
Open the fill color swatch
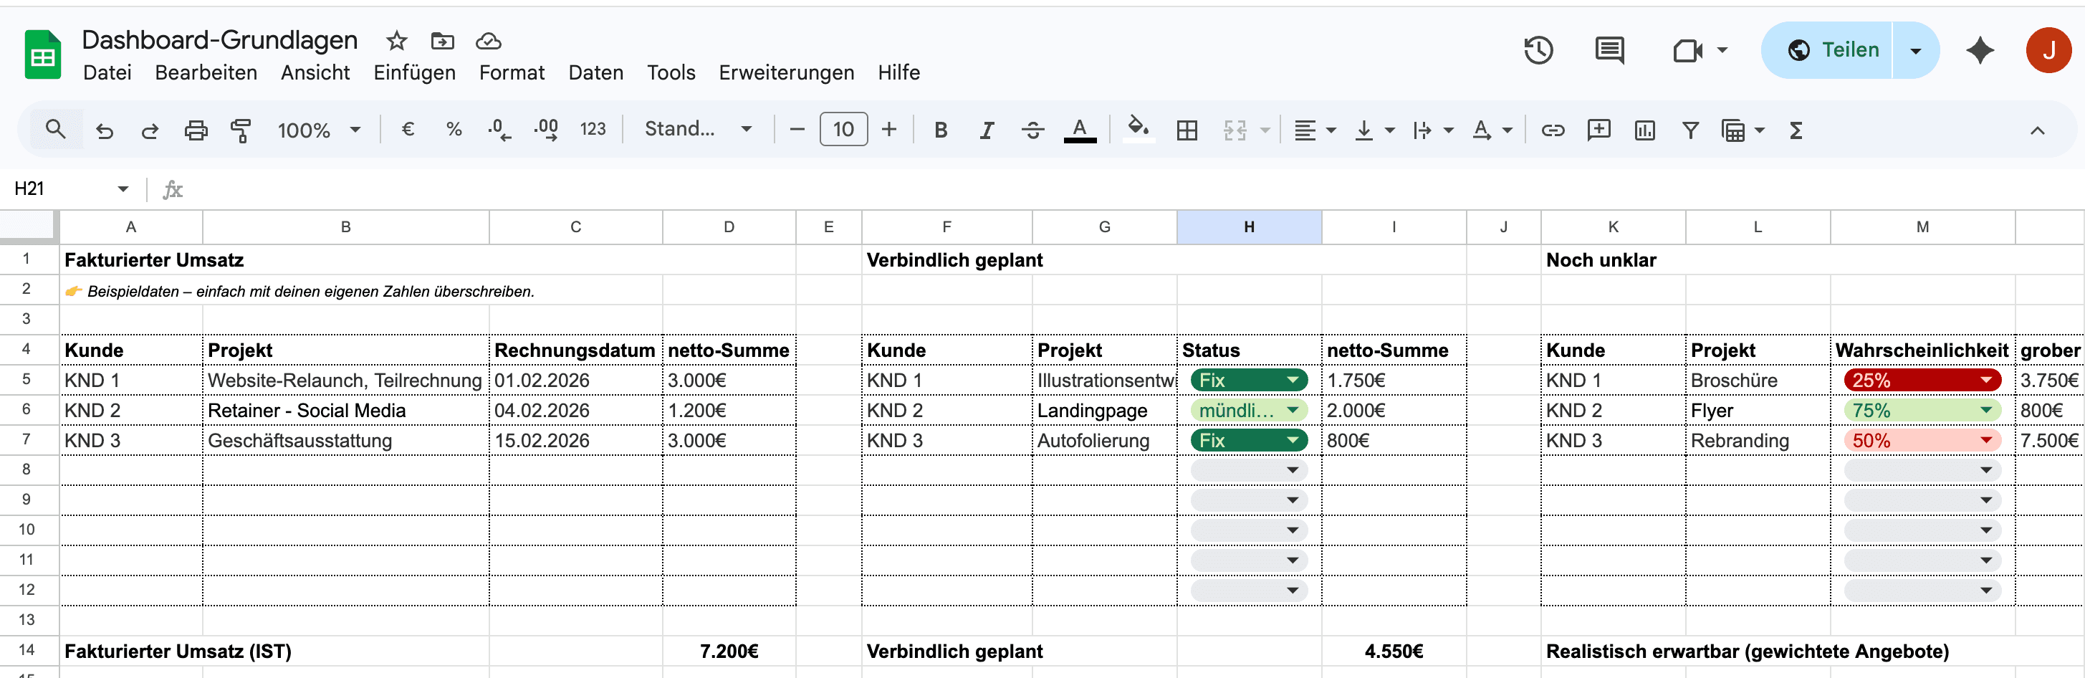[x=1139, y=130]
